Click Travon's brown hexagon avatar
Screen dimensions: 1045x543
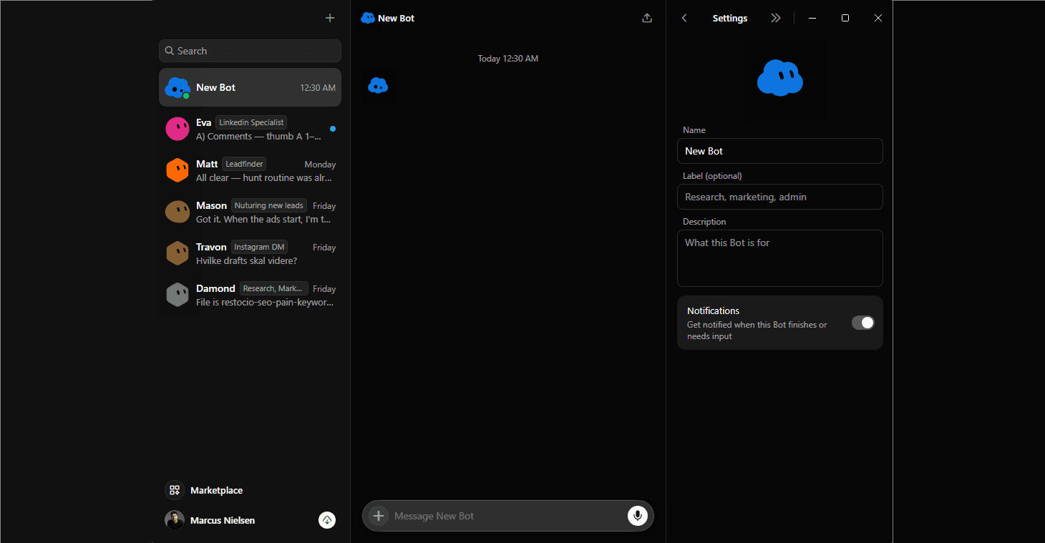coord(178,253)
